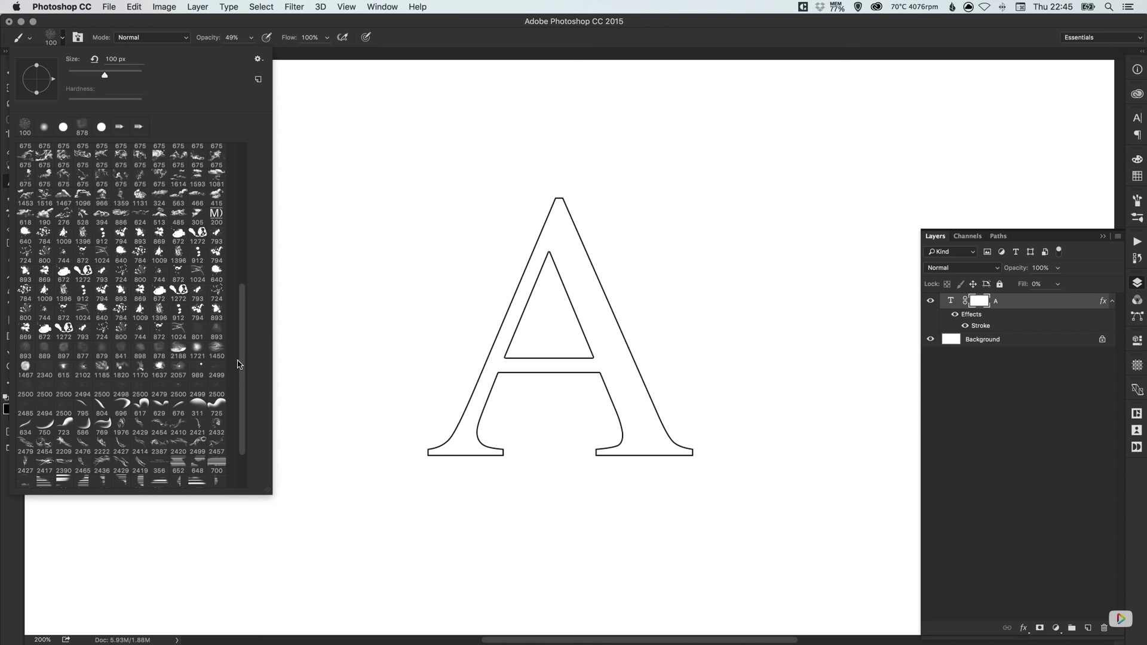
Task: Click the fx icon on layer A
Action: coord(1103,301)
